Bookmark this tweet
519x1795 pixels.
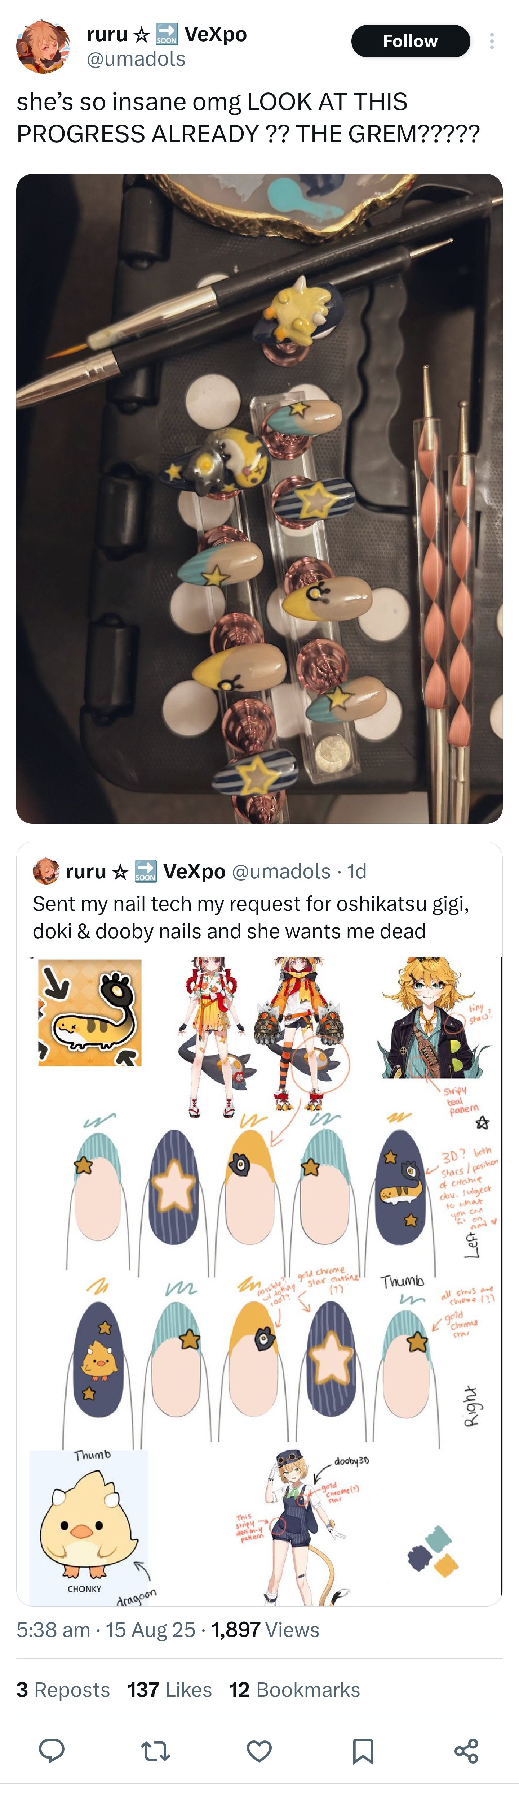pos(363,1750)
